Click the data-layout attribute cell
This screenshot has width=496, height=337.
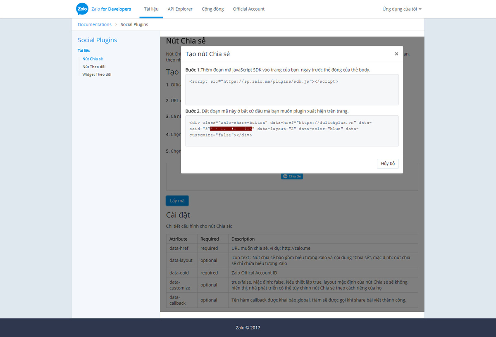pos(182,260)
